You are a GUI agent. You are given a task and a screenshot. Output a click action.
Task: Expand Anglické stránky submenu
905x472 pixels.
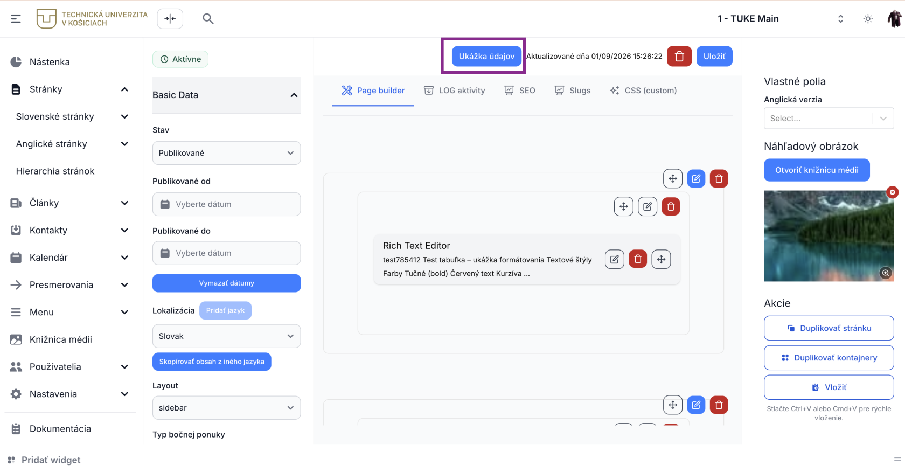click(x=124, y=144)
